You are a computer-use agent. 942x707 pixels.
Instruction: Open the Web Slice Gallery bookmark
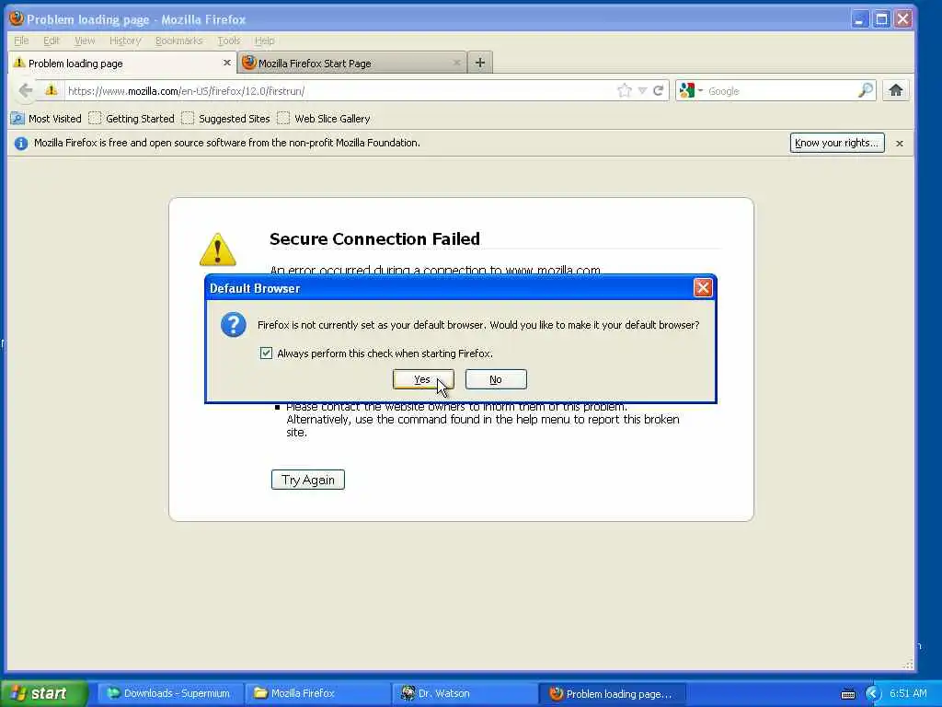pos(324,119)
